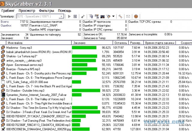Click the exe icon for UFS_Suite_Setup_v03.01.000.exe
The height and width of the screenshot is (131, 192).
click(3, 82)
